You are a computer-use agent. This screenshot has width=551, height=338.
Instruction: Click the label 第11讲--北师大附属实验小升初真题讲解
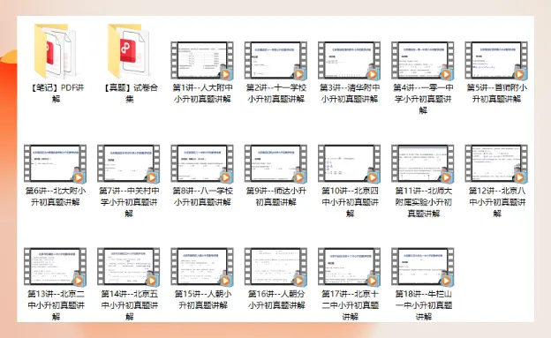click(424, 202)
